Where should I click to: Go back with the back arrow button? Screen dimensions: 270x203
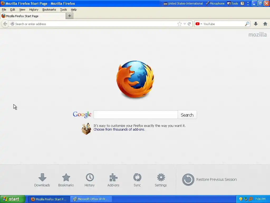pyautogui.click(x=5, y=24)
